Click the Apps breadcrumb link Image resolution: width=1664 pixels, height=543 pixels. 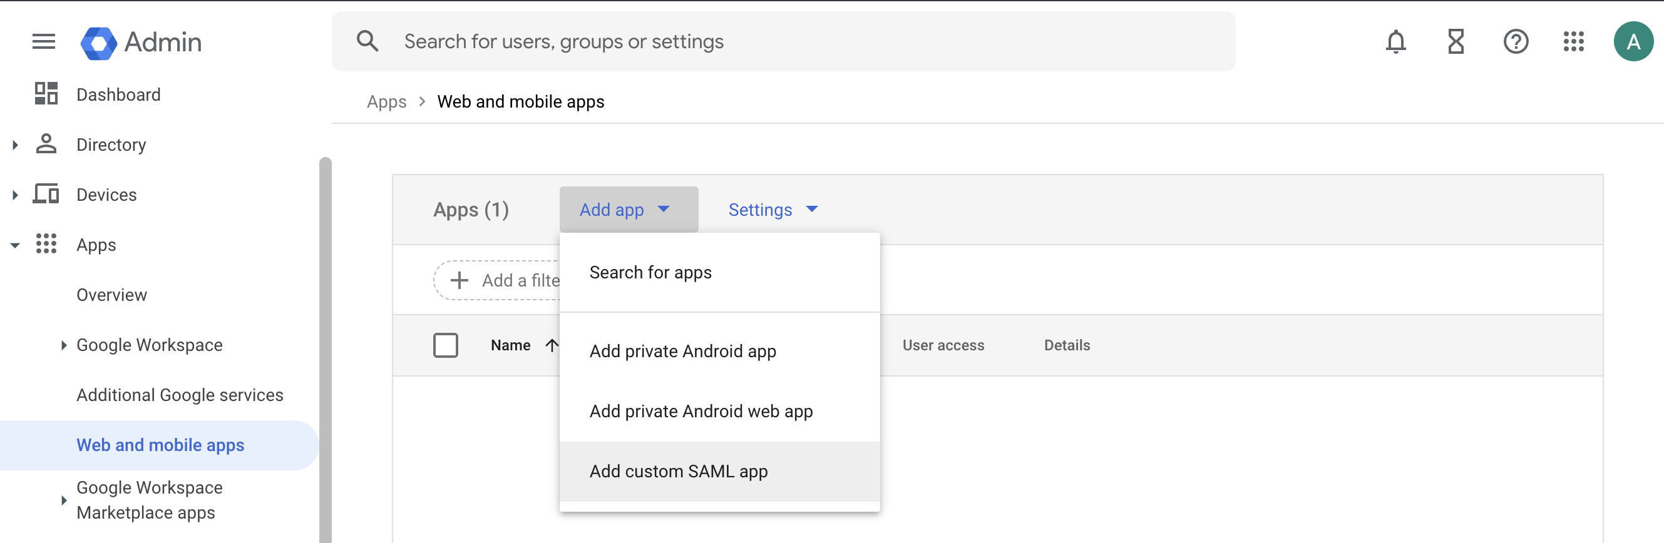coord(386,102)
